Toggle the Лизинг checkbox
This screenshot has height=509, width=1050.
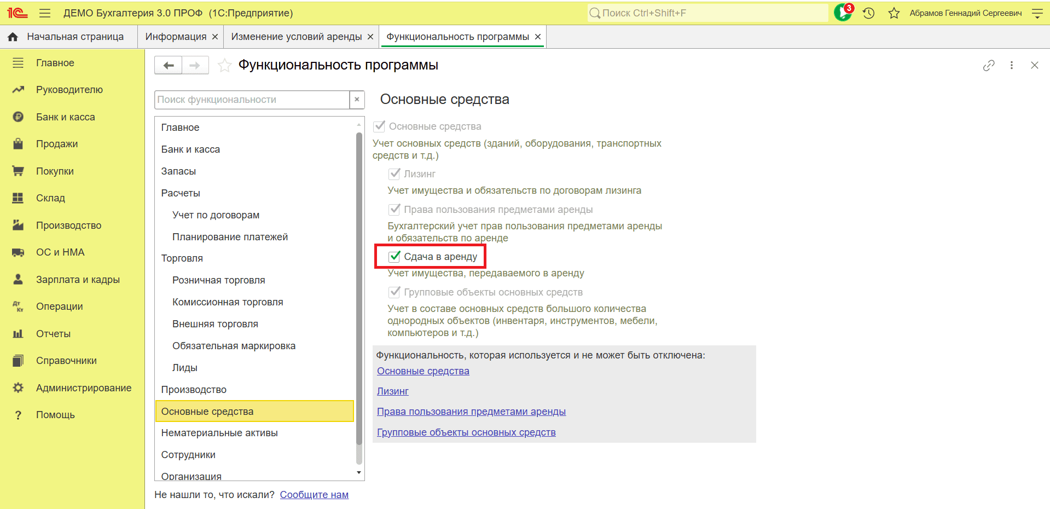point(395,174)
